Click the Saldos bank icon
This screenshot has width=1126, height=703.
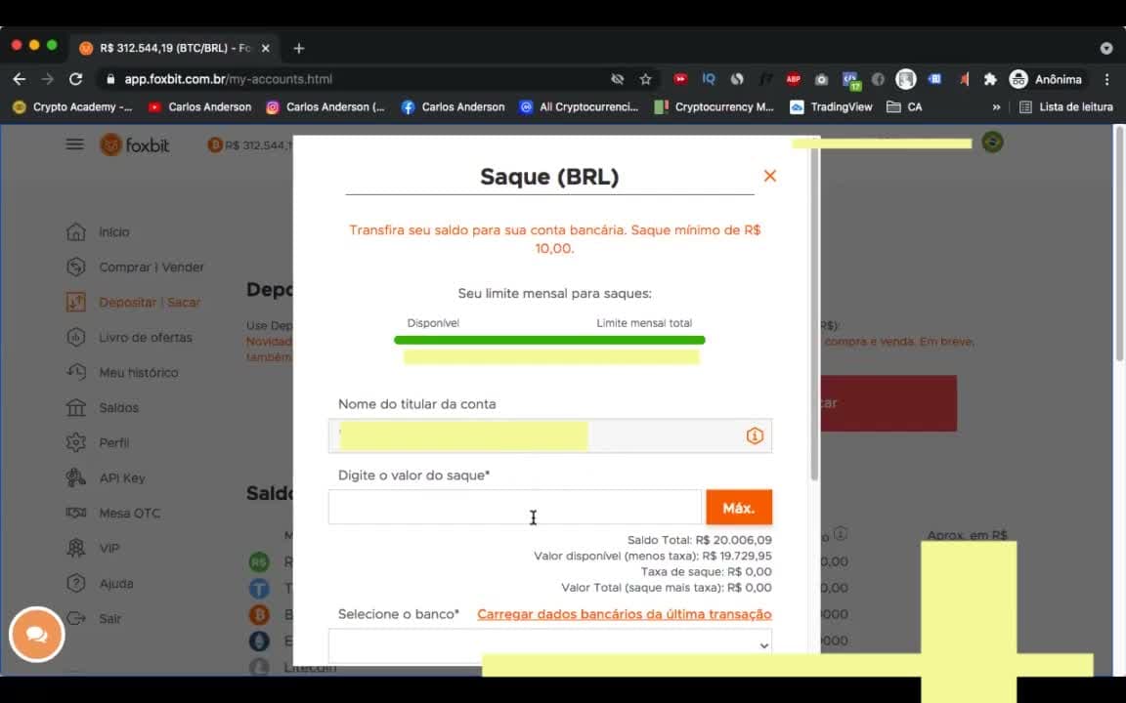point(76,407)
